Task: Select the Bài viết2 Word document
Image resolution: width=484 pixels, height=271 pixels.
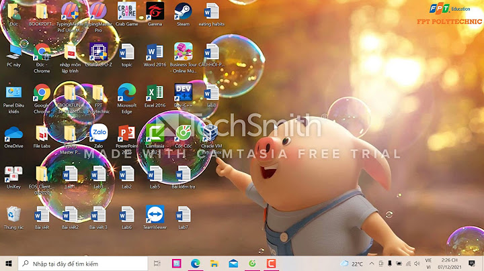Action: point(70,217)
